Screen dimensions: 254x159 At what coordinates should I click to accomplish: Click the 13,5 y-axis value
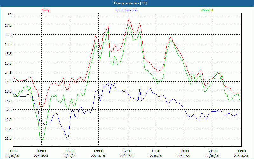(x=9, y=91)
